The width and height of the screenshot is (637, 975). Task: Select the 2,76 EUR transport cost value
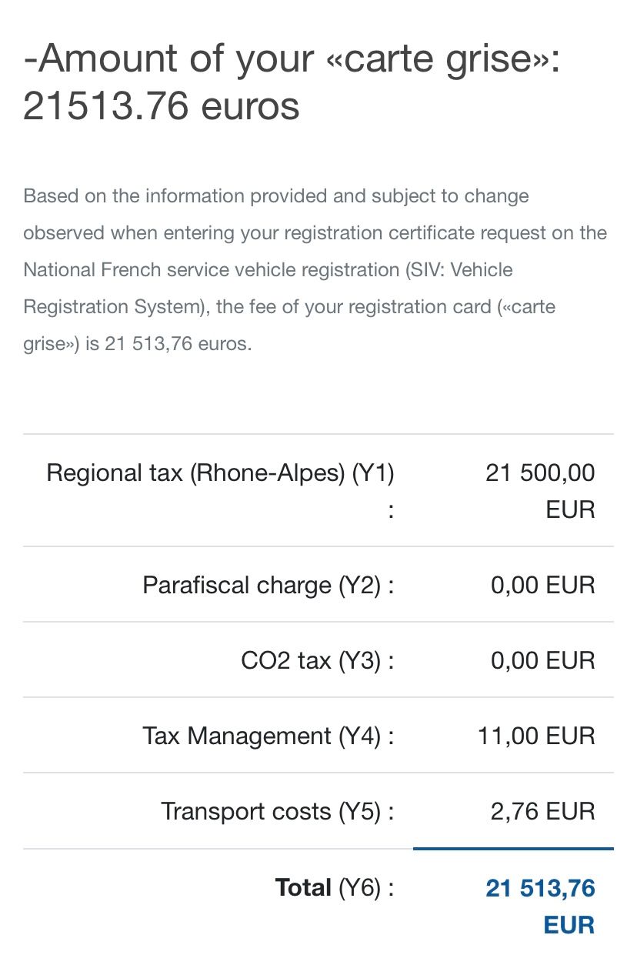[543, 812]
